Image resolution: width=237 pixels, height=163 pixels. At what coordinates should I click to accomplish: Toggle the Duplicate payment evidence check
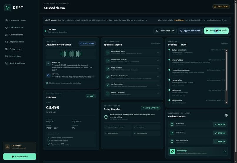[x=118, y=127]
